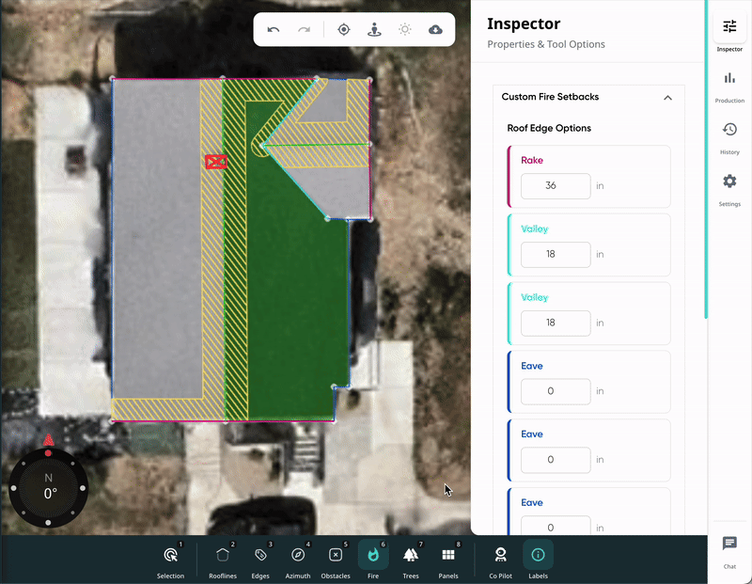Toggle the Co Pilot assistant

pyautogui.click(x=500, y=559)
